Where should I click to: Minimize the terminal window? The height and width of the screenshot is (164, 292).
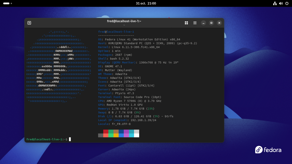(203, 23)
